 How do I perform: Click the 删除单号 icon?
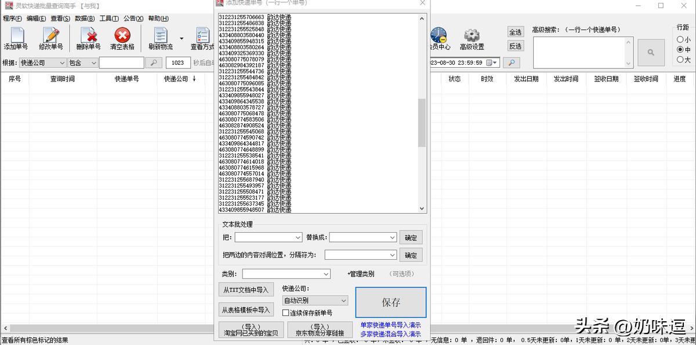tap(88, 36)
